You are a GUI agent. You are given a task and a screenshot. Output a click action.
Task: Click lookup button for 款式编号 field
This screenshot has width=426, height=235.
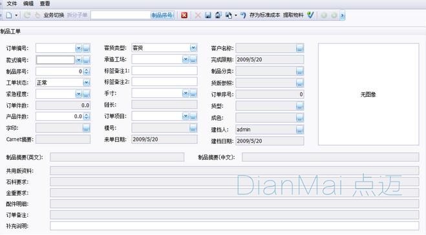coord(86,60)
